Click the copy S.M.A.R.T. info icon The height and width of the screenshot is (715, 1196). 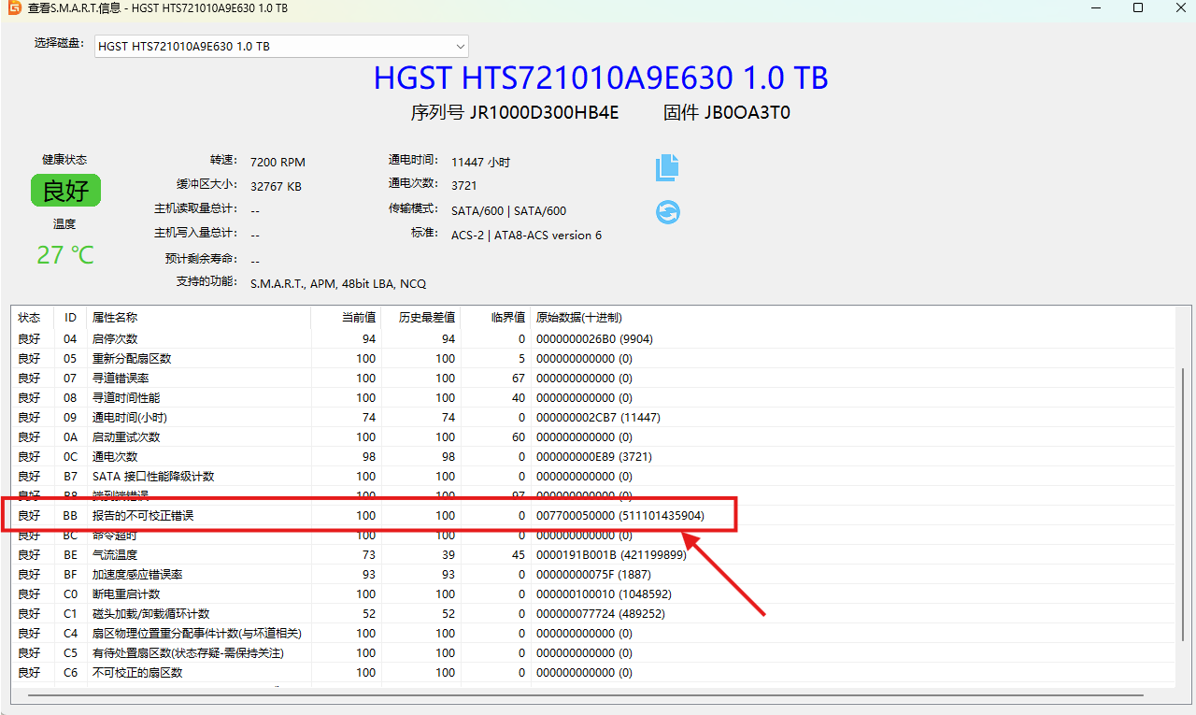pyautogui.click(x=667, y=168)
